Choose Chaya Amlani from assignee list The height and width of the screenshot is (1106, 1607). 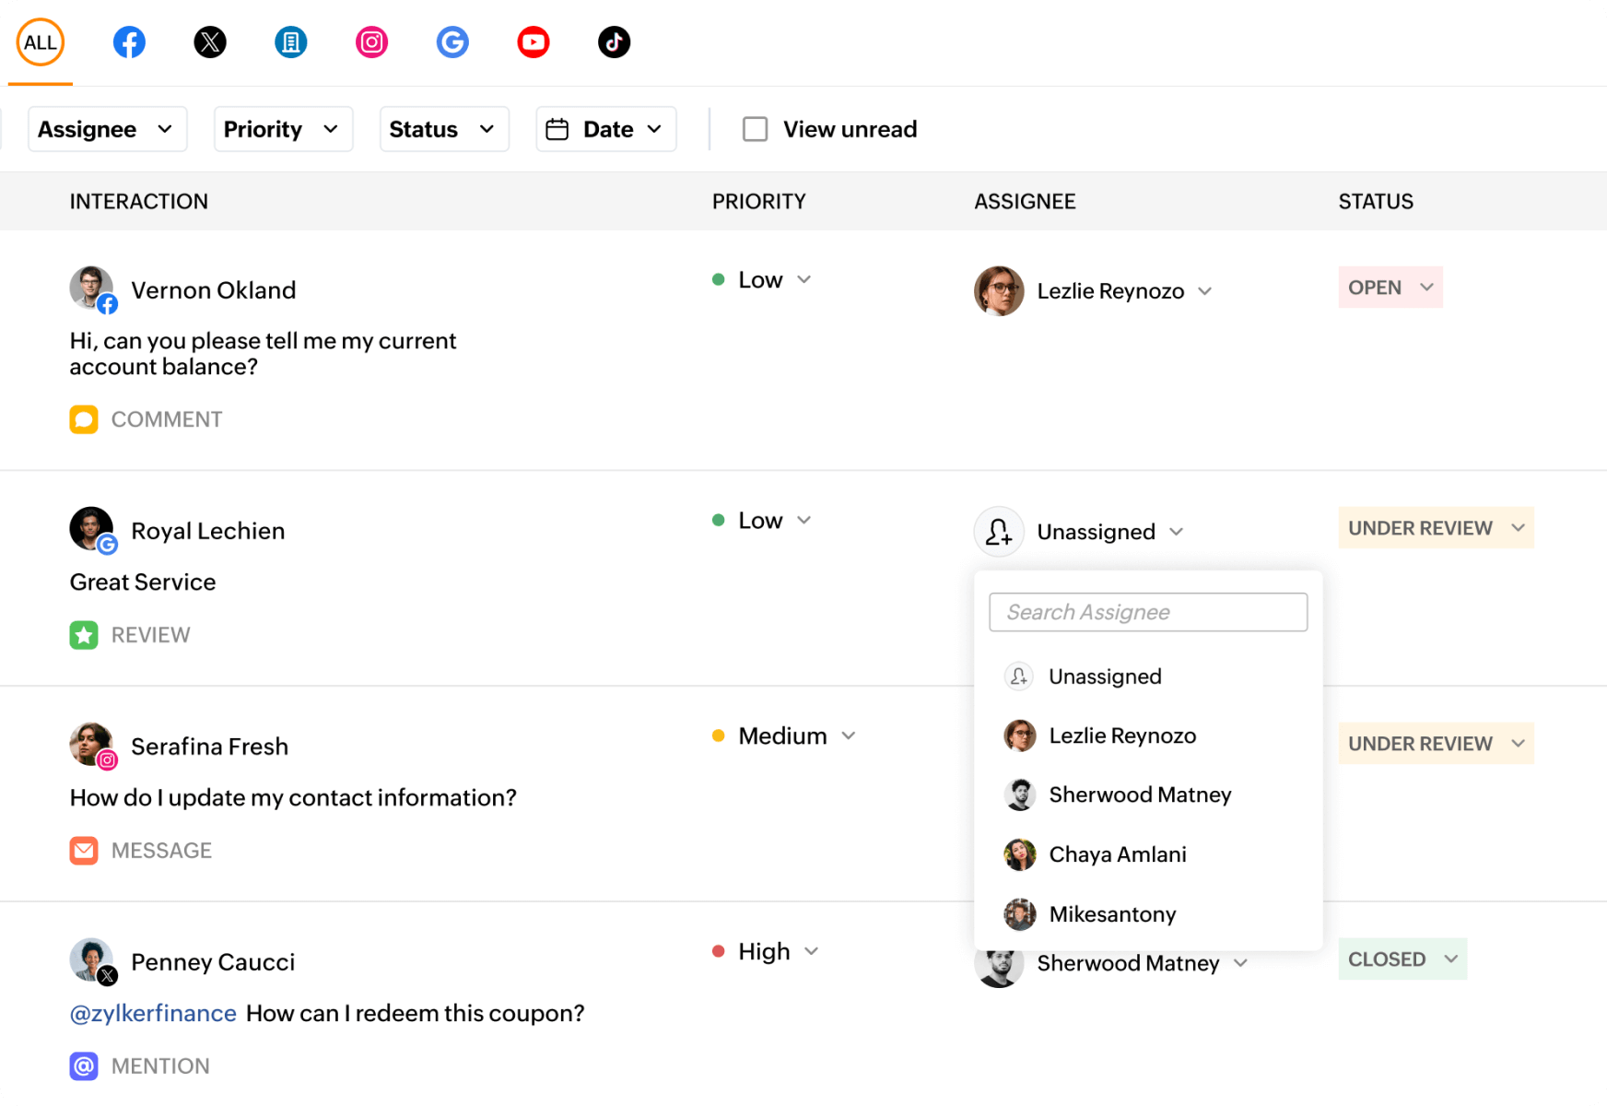1117,854
